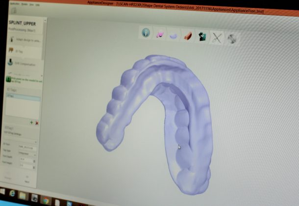This screenshot has height=206, width=299.
Task: Click the Font Depth value field
Action: tap(26, 159)
